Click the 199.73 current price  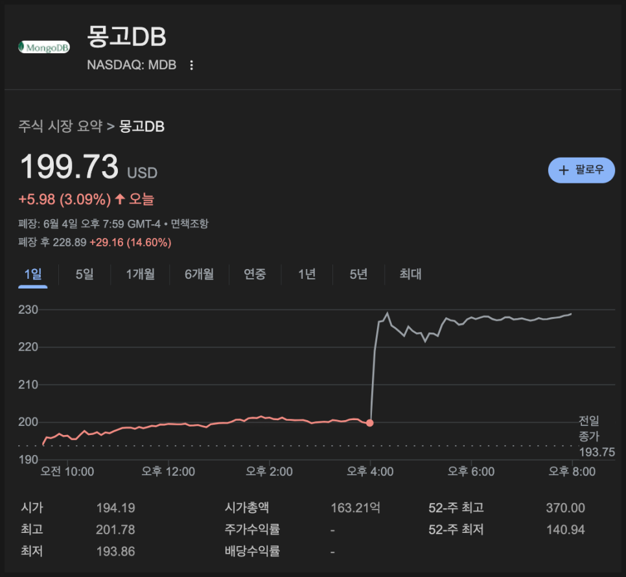69,167
